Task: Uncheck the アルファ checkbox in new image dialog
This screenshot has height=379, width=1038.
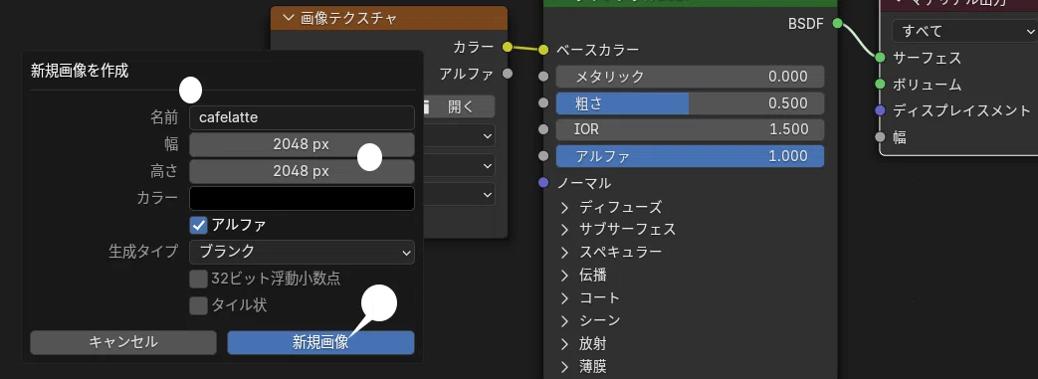Action: click(x=199, y=225)
